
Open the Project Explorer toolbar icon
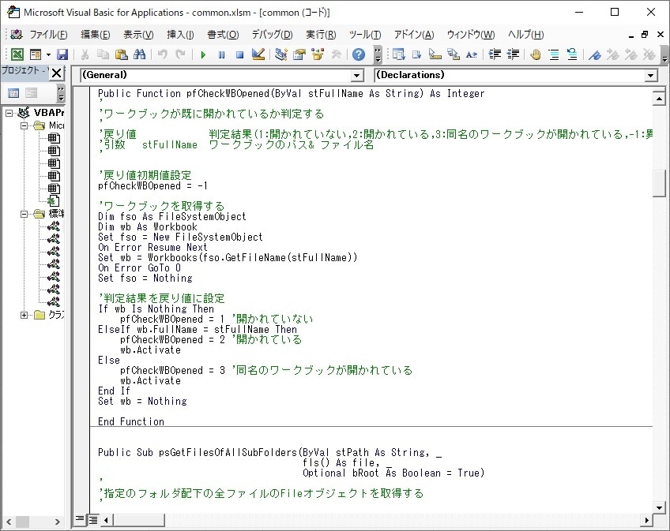(x=281, y=54)
